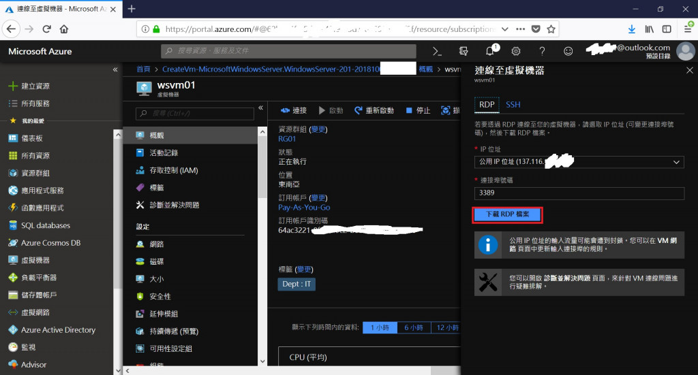This screenshot has width=698, height=375.
Task: Switch to the RDP tab
Action: (x=487, y=104)
